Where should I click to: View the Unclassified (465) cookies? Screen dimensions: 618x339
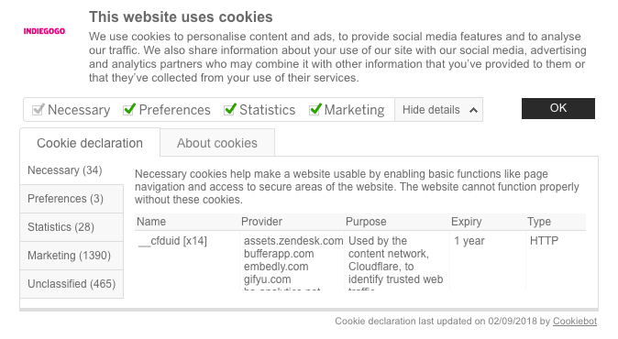click(72, 284)
